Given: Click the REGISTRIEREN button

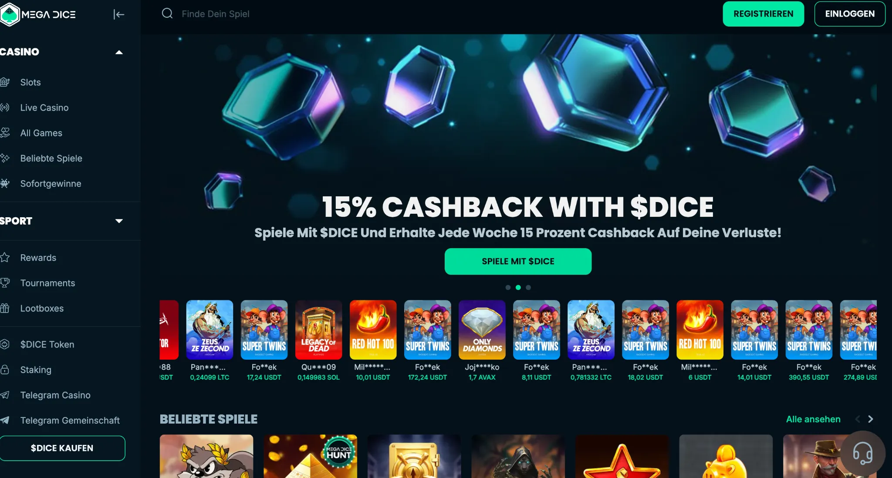Looking at the screenshot, I should pyautogui.click(x=764, y=14).
